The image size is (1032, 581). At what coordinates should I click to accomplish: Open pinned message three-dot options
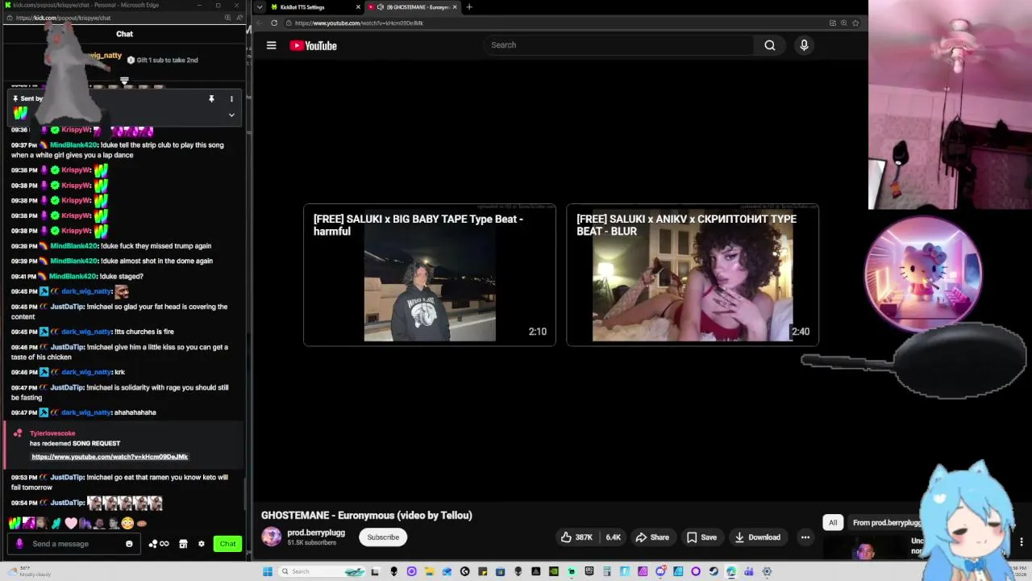point(231,99)
